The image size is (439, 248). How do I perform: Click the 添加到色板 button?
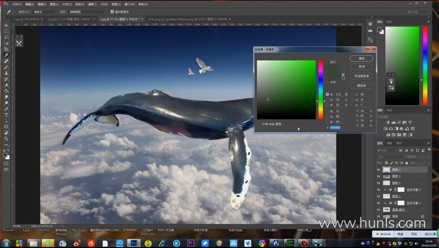361,76
